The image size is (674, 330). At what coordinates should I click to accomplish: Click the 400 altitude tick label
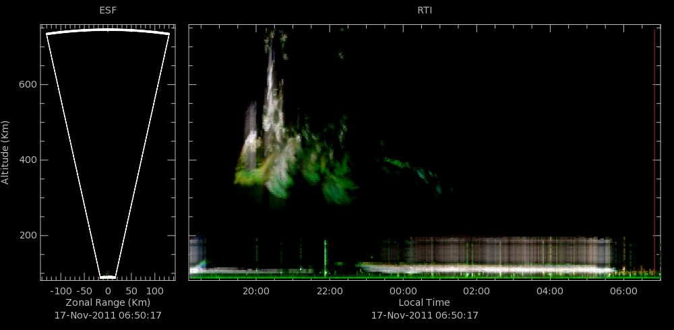pyautogui.click(x=28, y=160)
